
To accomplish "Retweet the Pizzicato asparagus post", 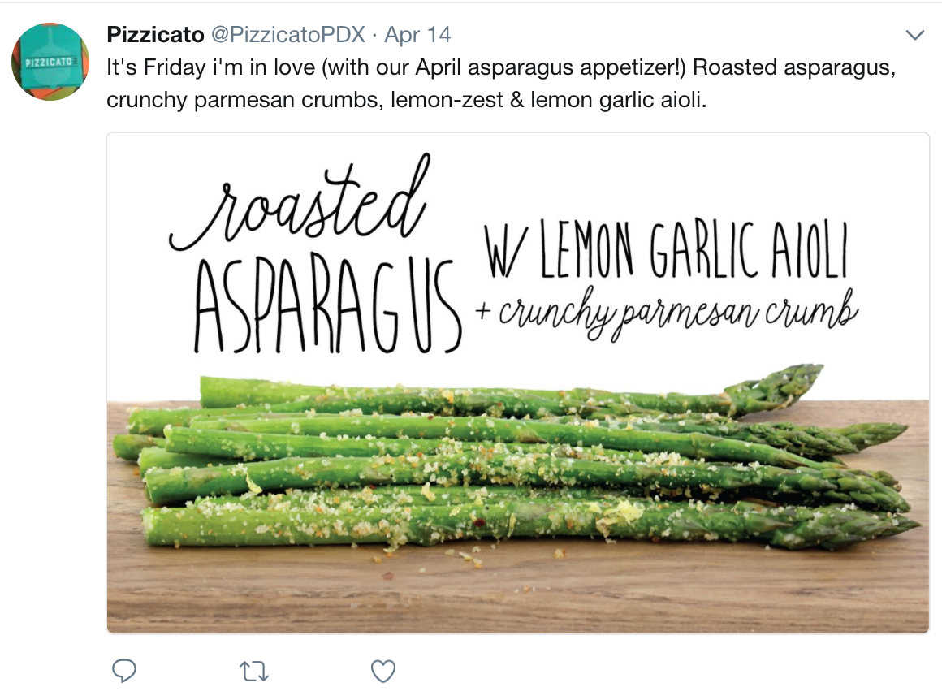I will (253, 671).
